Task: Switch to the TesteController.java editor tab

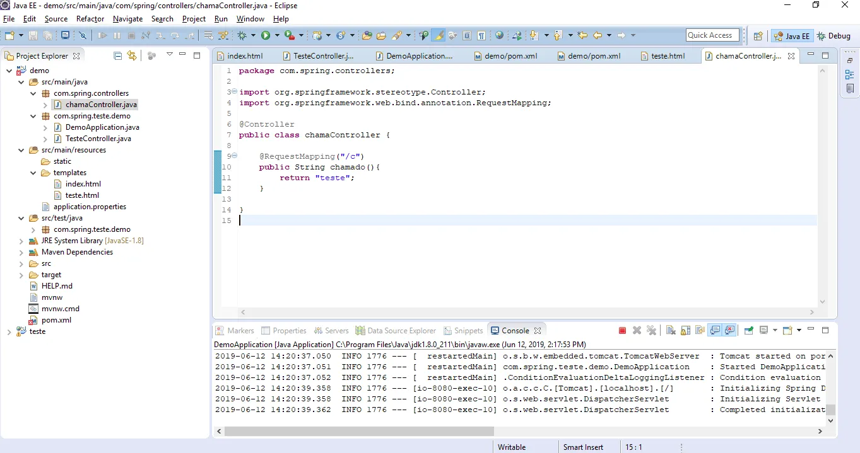Action: 323,56
